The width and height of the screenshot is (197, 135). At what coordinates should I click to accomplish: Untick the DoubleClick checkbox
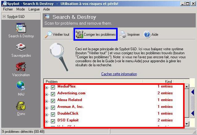click(53, 114)
